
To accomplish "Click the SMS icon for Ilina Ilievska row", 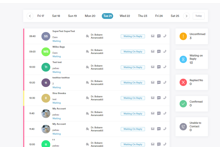I will click(x=159, y=98).
